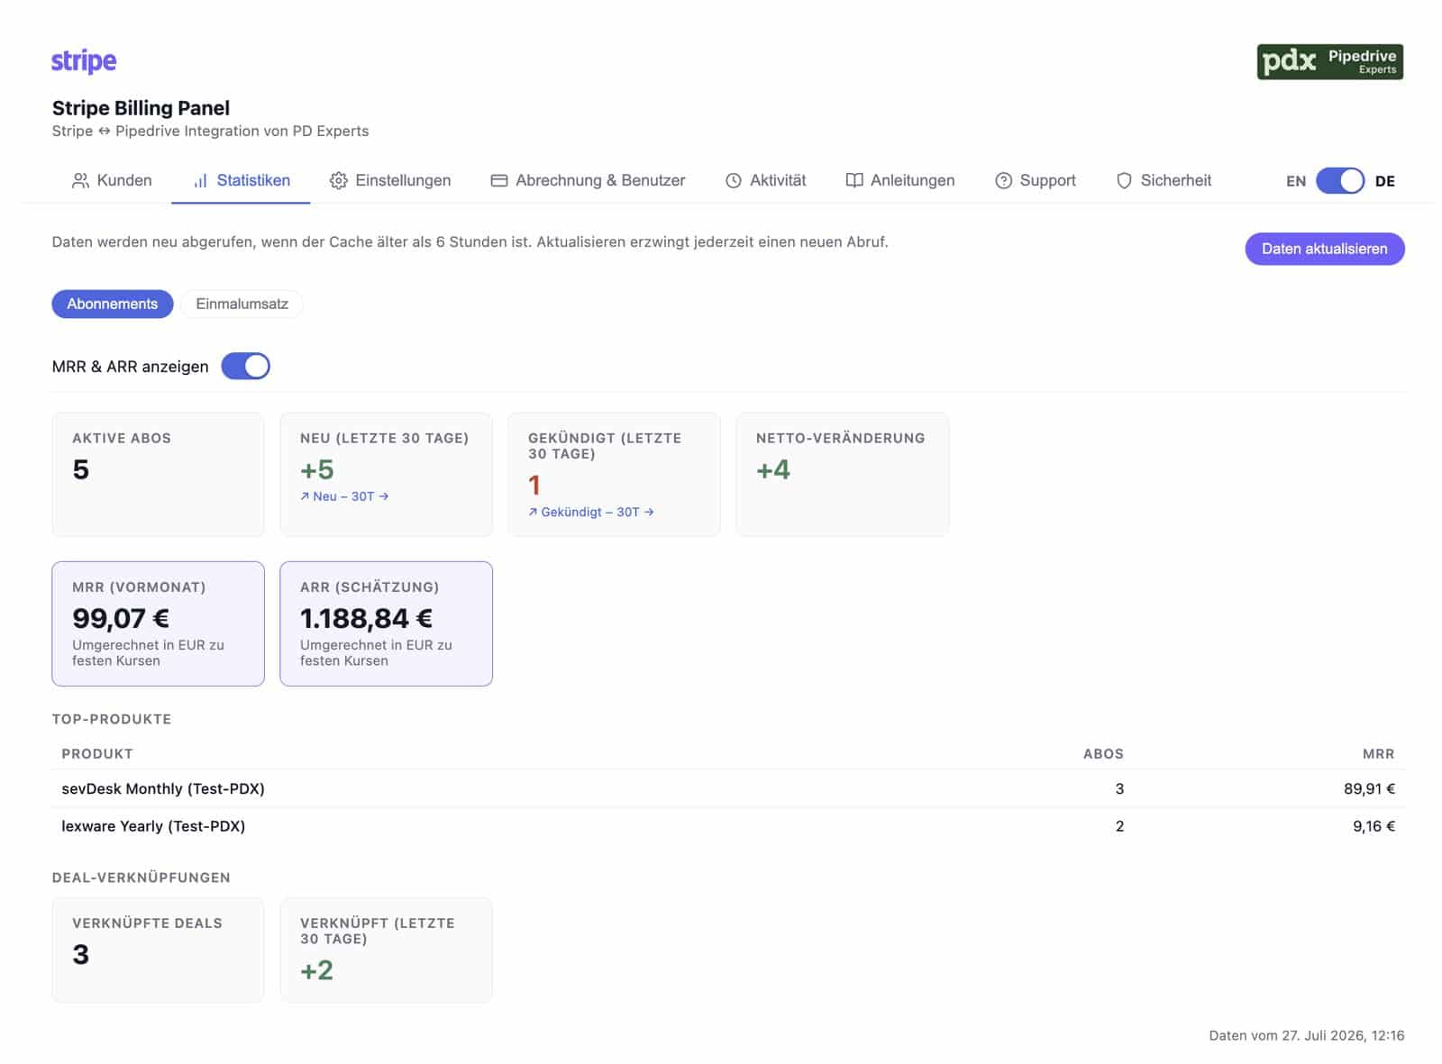Click the pdx Pipedrive Experts logo
This screenshot has height=1064, width=1442.
tap(1329, 62)
